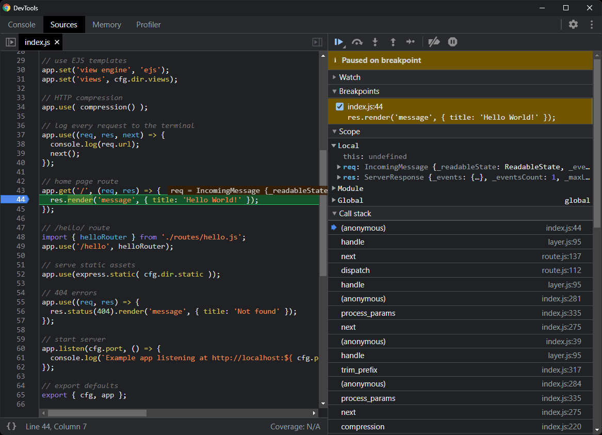Open the DevTools settings gear
The width and height of the screenshot is (602, 435).
[x=573, y=24]
